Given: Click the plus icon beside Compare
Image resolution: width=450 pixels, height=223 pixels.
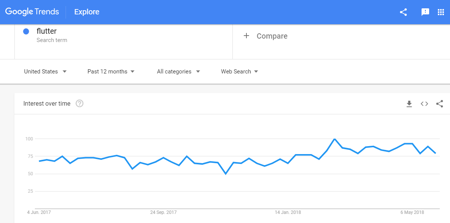Looking at the screenshot, I should click(246, 36).
